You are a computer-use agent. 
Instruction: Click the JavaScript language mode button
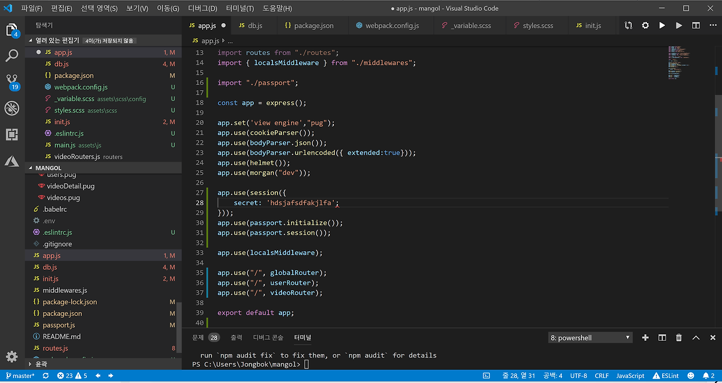click(x=630, y=376)
